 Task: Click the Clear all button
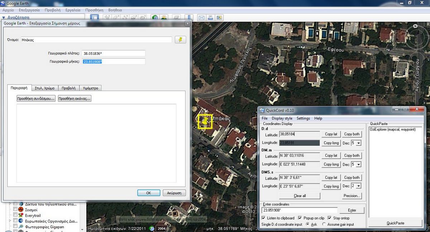300,196
